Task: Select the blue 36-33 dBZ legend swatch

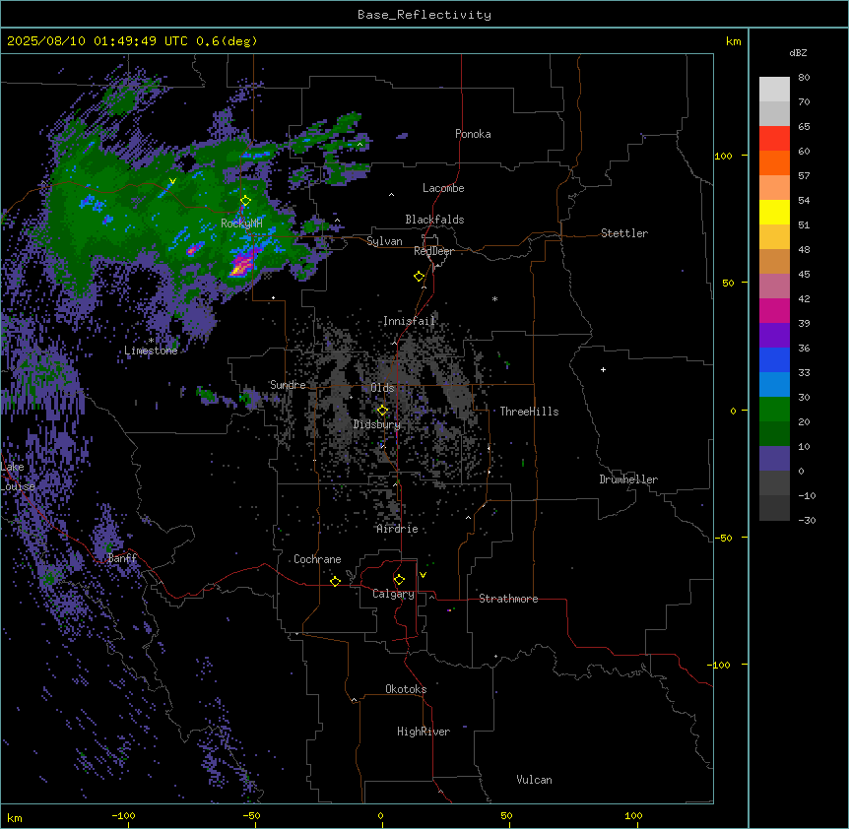Action: pyautogui.click(x=774, y=360)
